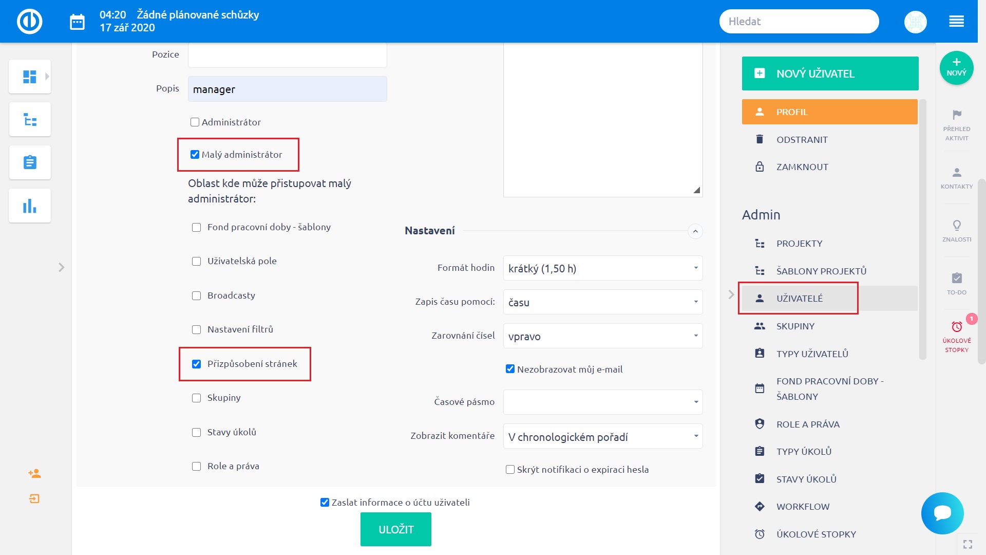
Task: Toggle Nezobrazovat můj e-mail checkbox
Action: pyautogui.click(x=510, y=369)
